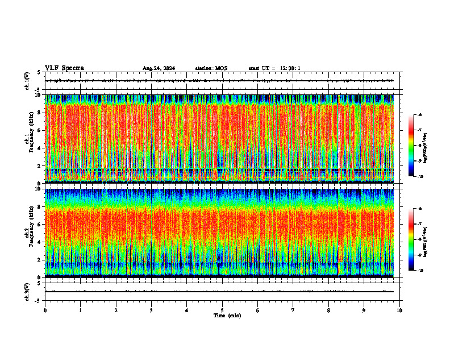Select the "start UT = 12:30: 1" text
Viewport: 450px width, 348px height.
[274, 68]
